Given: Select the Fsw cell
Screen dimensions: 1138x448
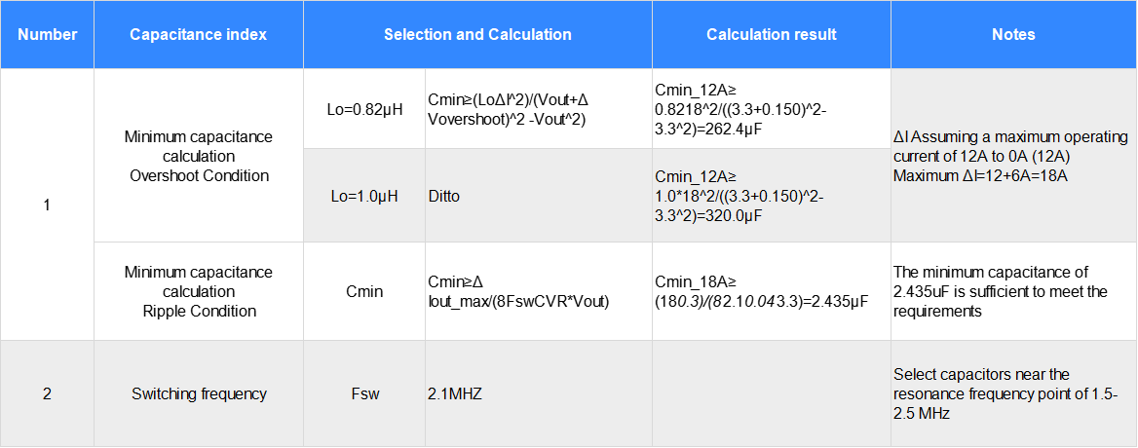Looking at the screenshot, I should (364, 394).
